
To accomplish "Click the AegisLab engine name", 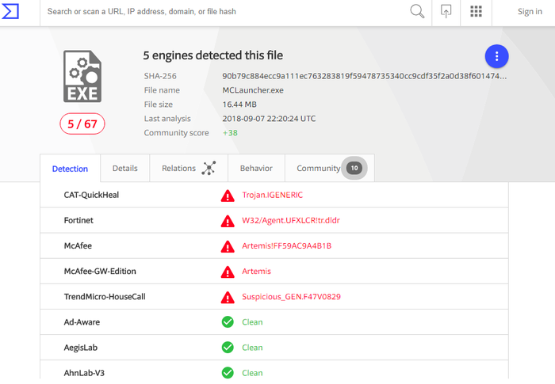I will coord(81,348).
